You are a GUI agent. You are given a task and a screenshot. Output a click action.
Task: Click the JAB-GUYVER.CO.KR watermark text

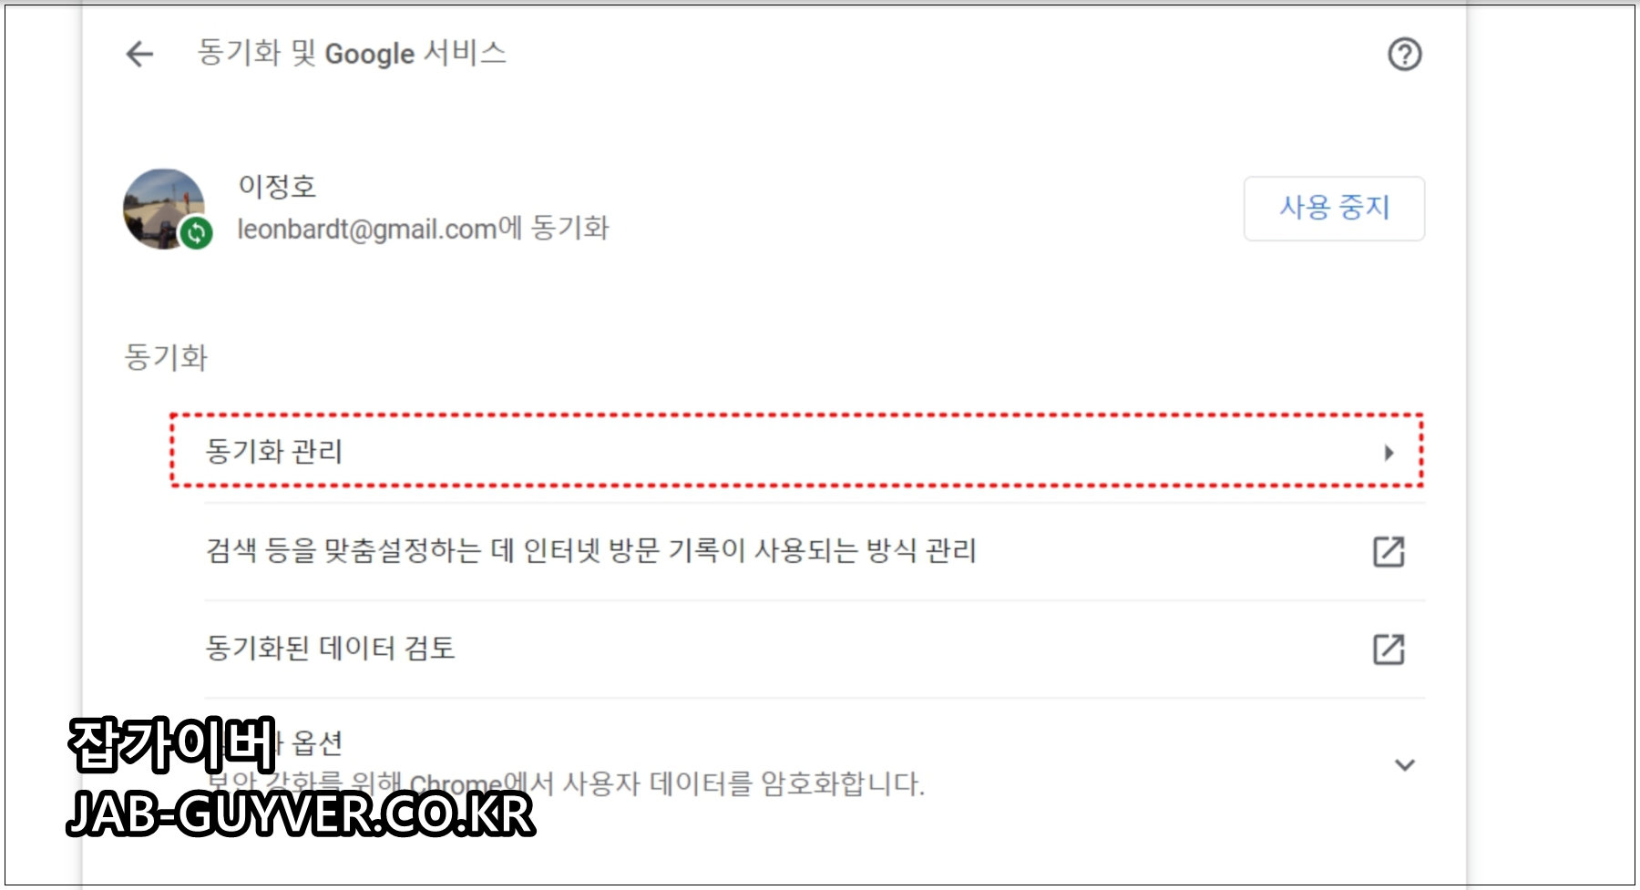click(301, 813)
